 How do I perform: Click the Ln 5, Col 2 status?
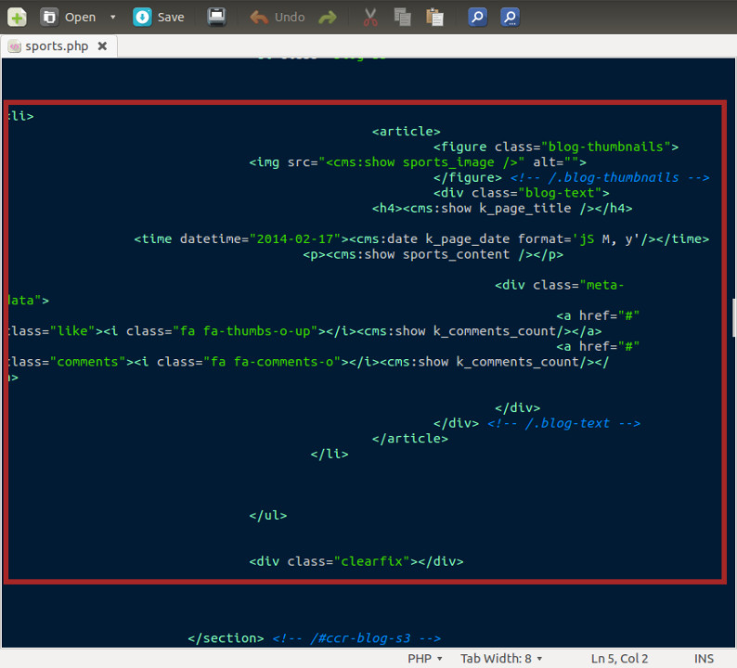pyautogui.click(x=619, y=659)
